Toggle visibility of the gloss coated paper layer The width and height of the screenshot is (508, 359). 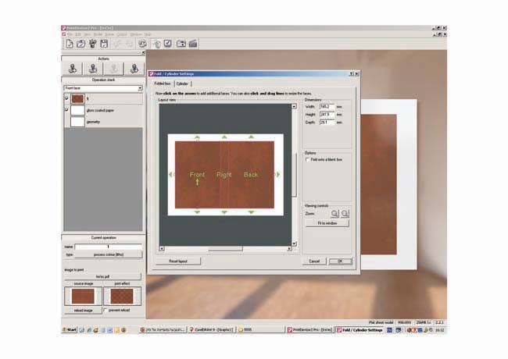(66, 110)
